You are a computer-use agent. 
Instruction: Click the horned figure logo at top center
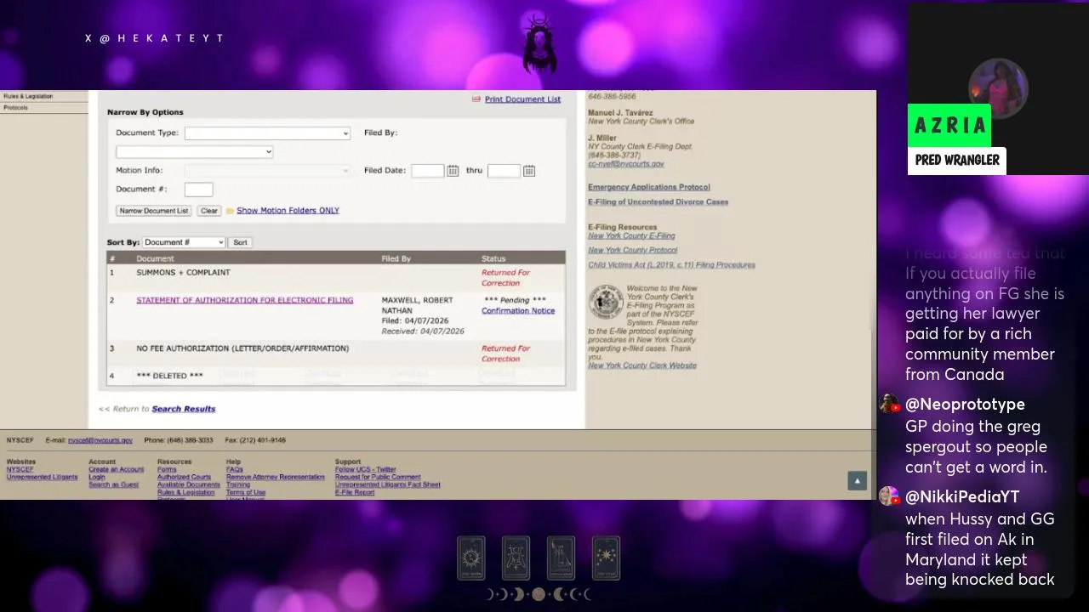coord(539,44)
